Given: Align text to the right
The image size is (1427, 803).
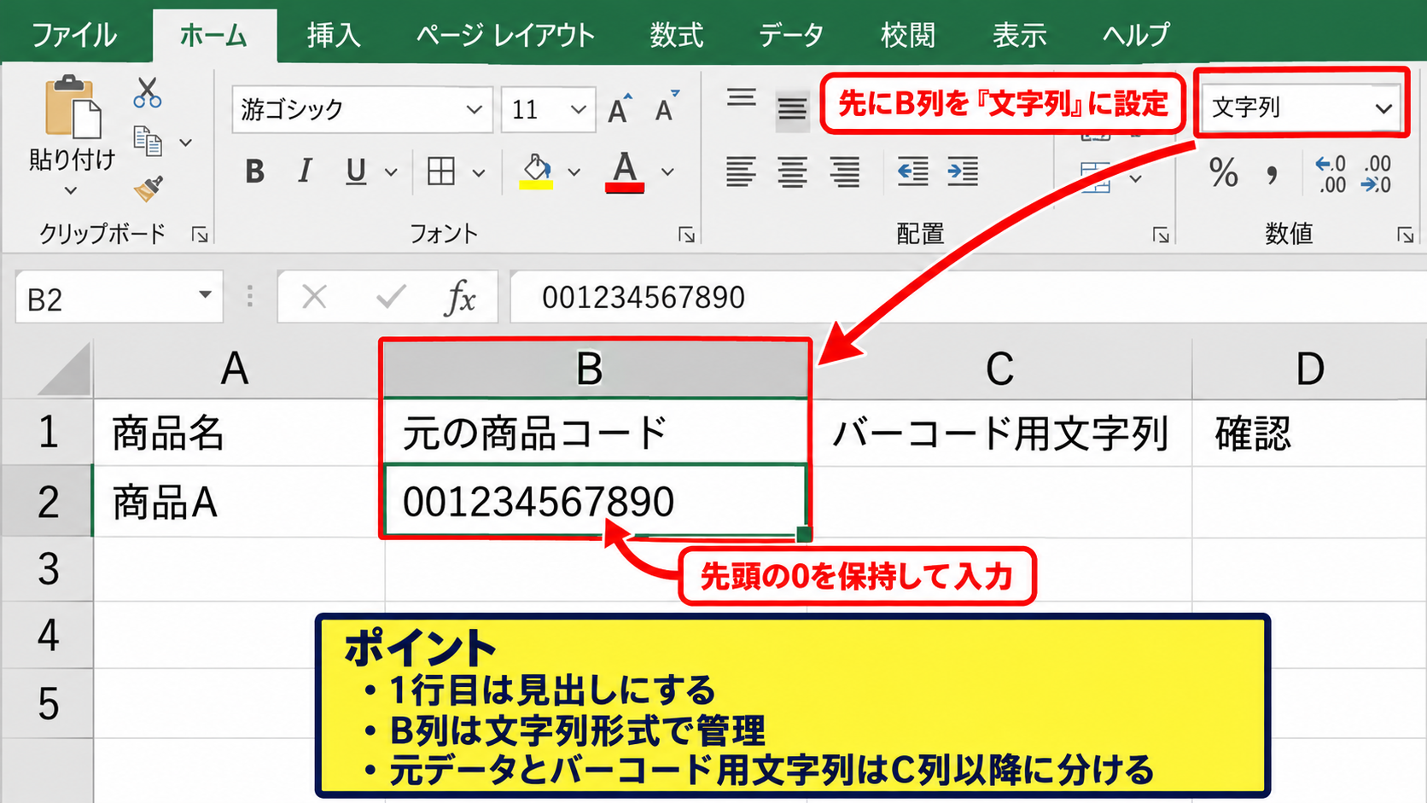Looking at the screenshot, I should tap(845, 172).
